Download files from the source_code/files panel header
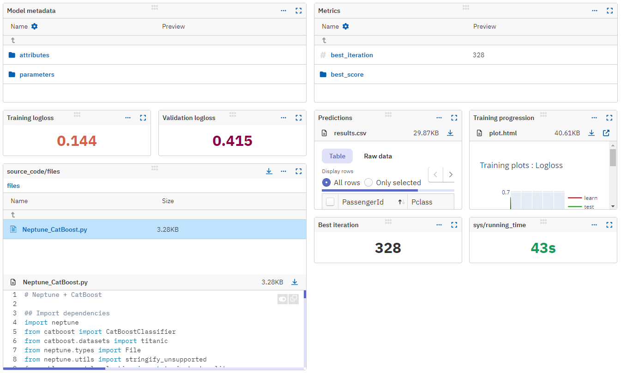Image resolution: width=621 pixels, height=373 pixels. [x=269, y=171]
